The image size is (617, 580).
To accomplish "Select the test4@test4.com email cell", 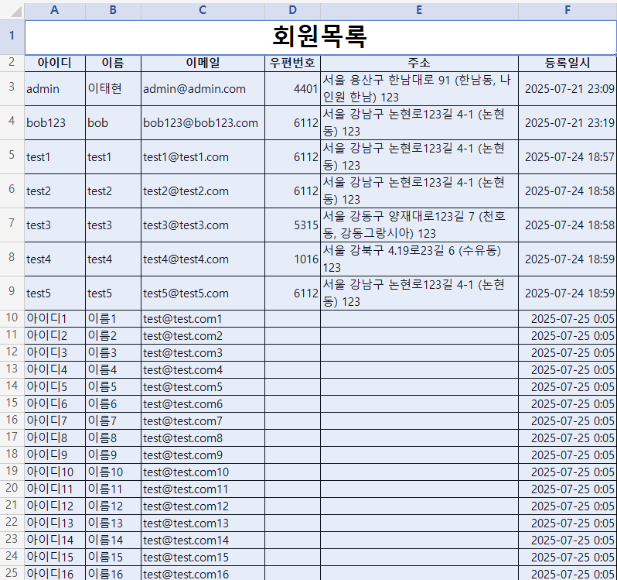I will [x=203, y=259].
